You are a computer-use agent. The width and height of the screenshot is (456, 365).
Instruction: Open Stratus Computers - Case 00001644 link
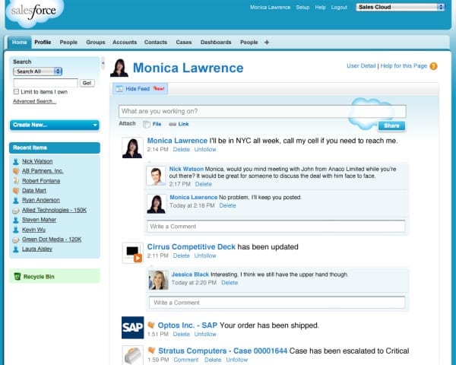click(223, 351)
